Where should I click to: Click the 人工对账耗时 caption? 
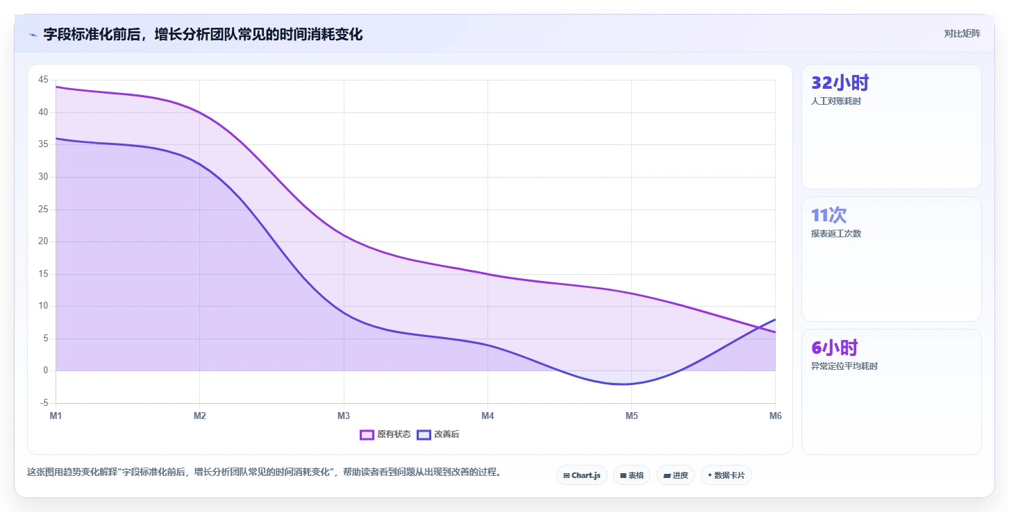836,101
